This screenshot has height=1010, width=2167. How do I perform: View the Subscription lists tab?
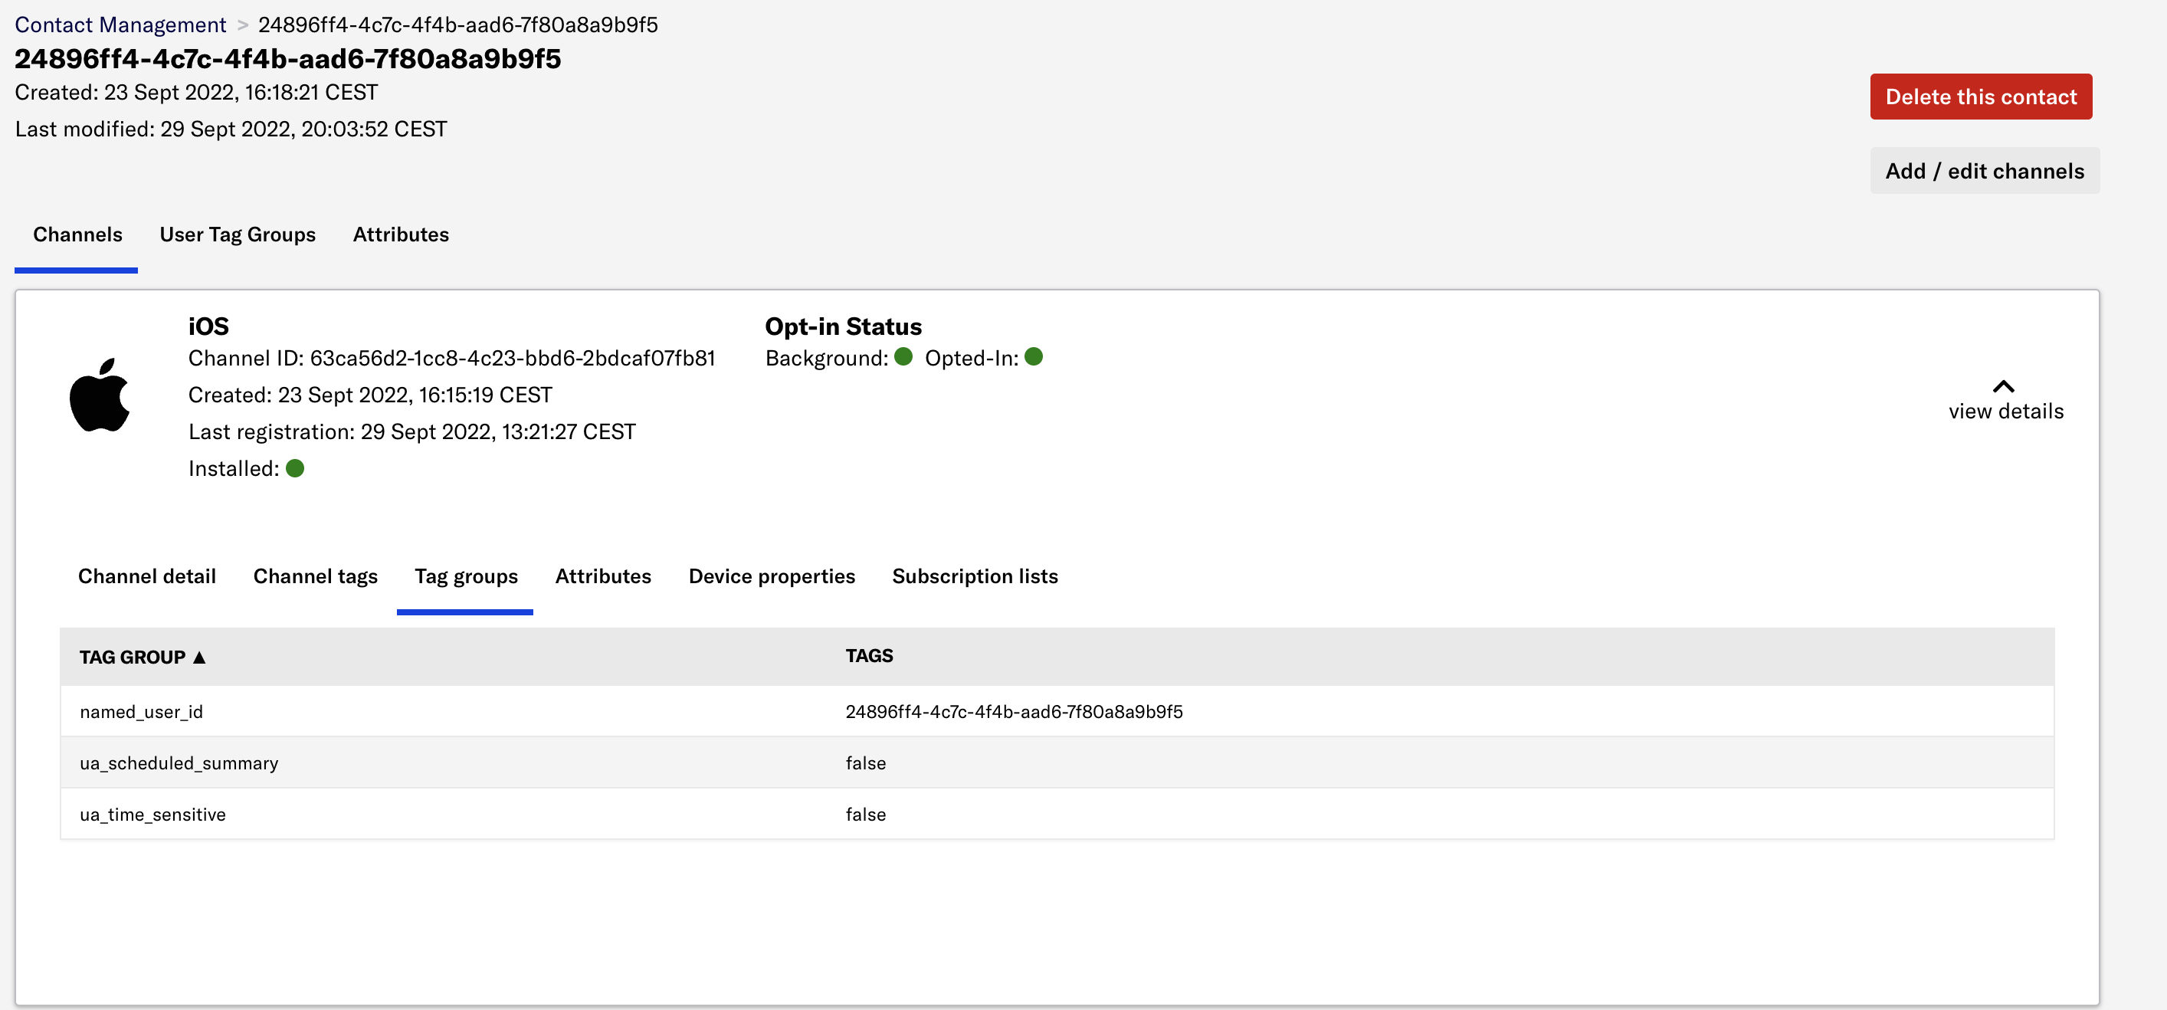tap(975, 576)
